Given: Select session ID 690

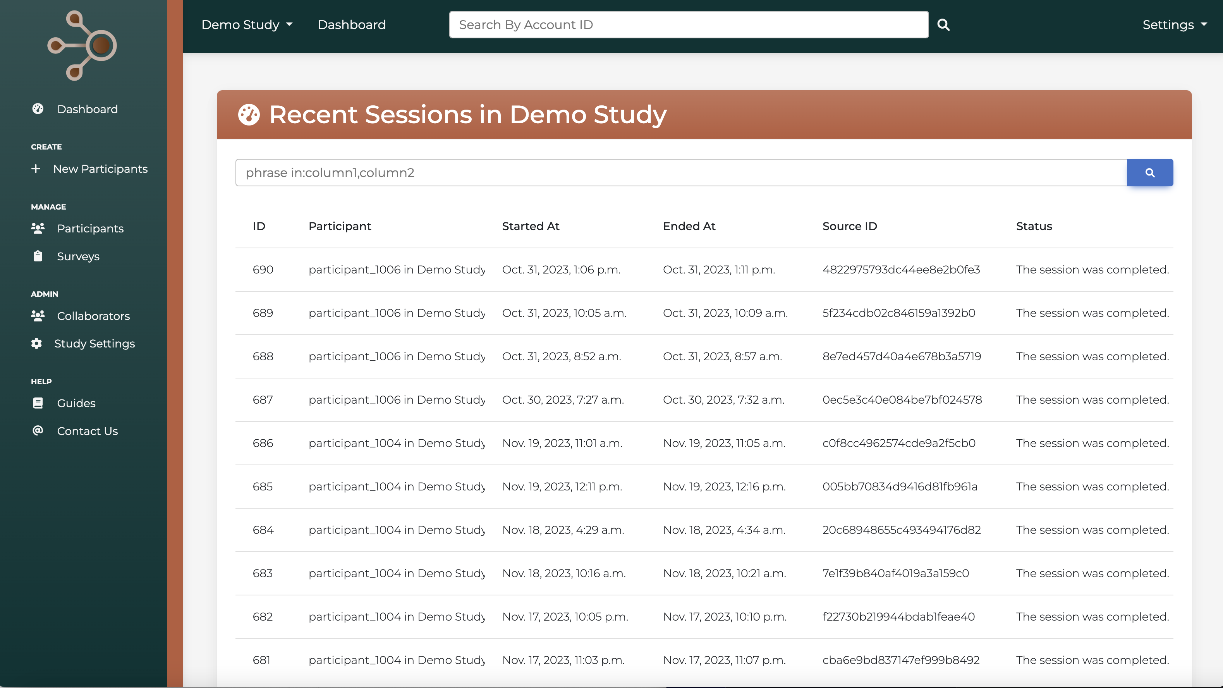Looking at the screenshot, I should [x=263, y=269].
